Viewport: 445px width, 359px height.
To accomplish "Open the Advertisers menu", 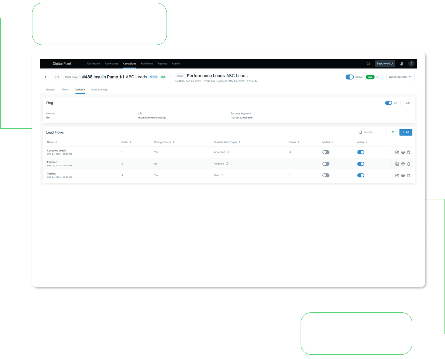I will pos(111,64).
